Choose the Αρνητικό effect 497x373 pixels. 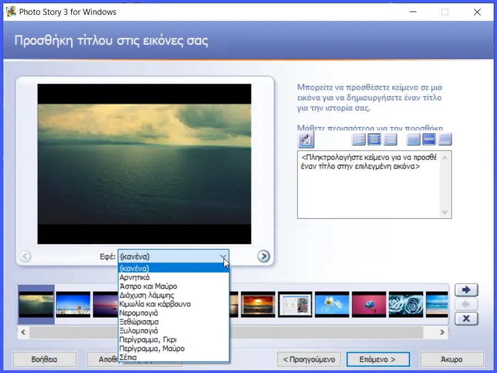tap(173, 277)
